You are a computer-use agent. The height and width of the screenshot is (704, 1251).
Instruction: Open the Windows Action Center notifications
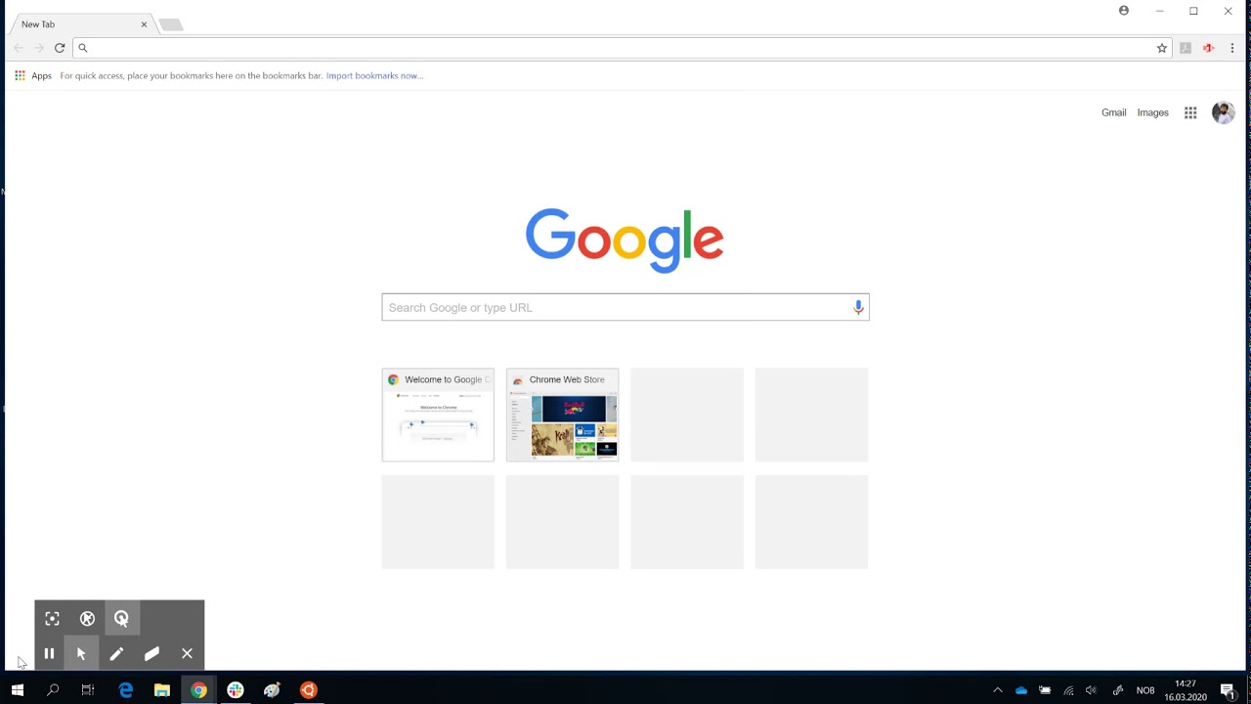pos(1229,690)
